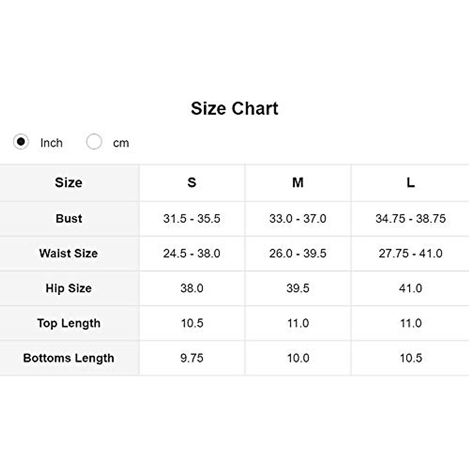Click the "cm" unit label text

(x=121, y=143)
